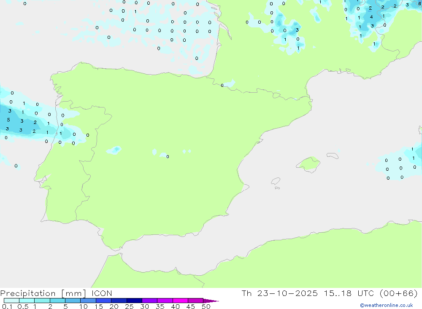Viewport: 422px width, 309px height.
Task: Pick the 5–10 mm legend color box
Action: pos(73,301)
